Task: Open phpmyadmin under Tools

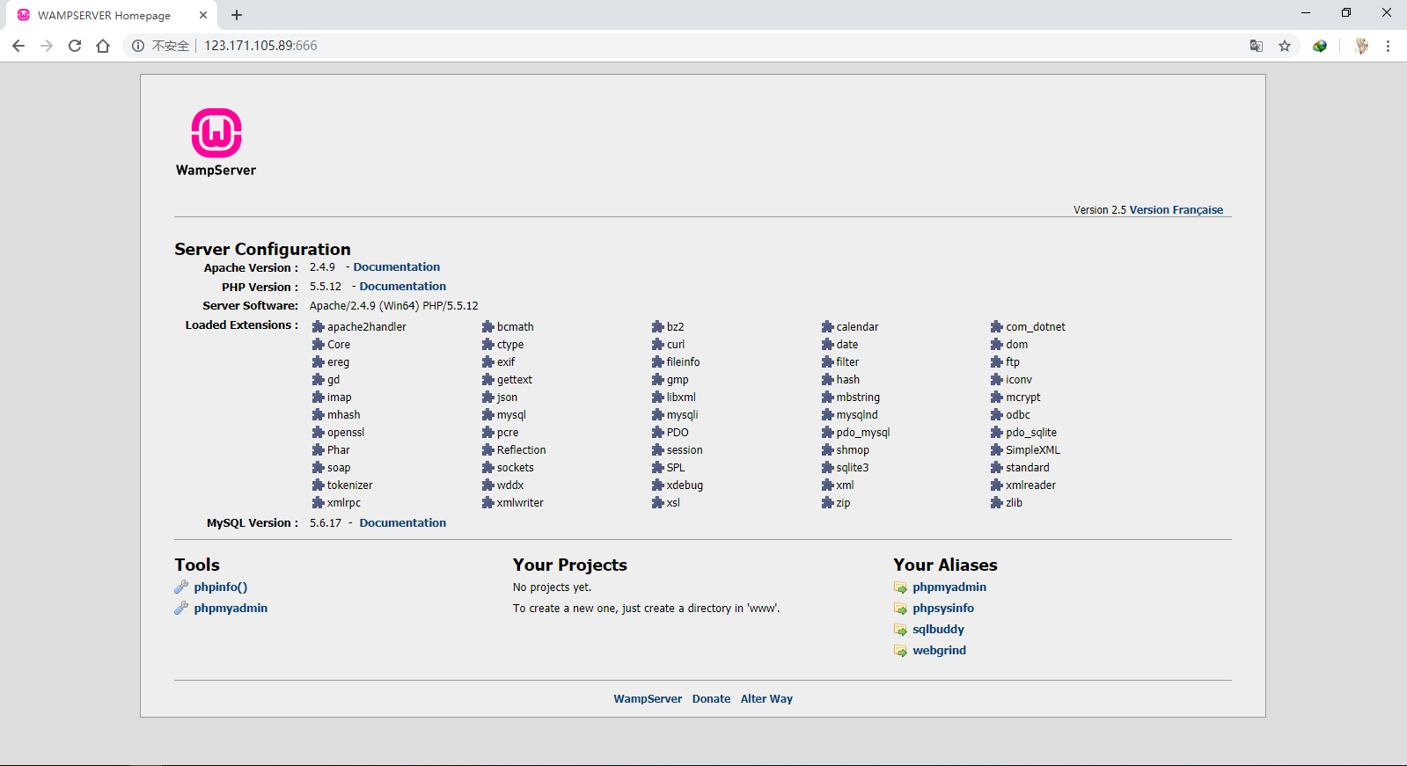Action: click(231, 609)
